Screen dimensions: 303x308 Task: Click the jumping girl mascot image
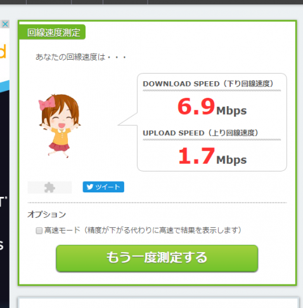(x=60, y=126)
